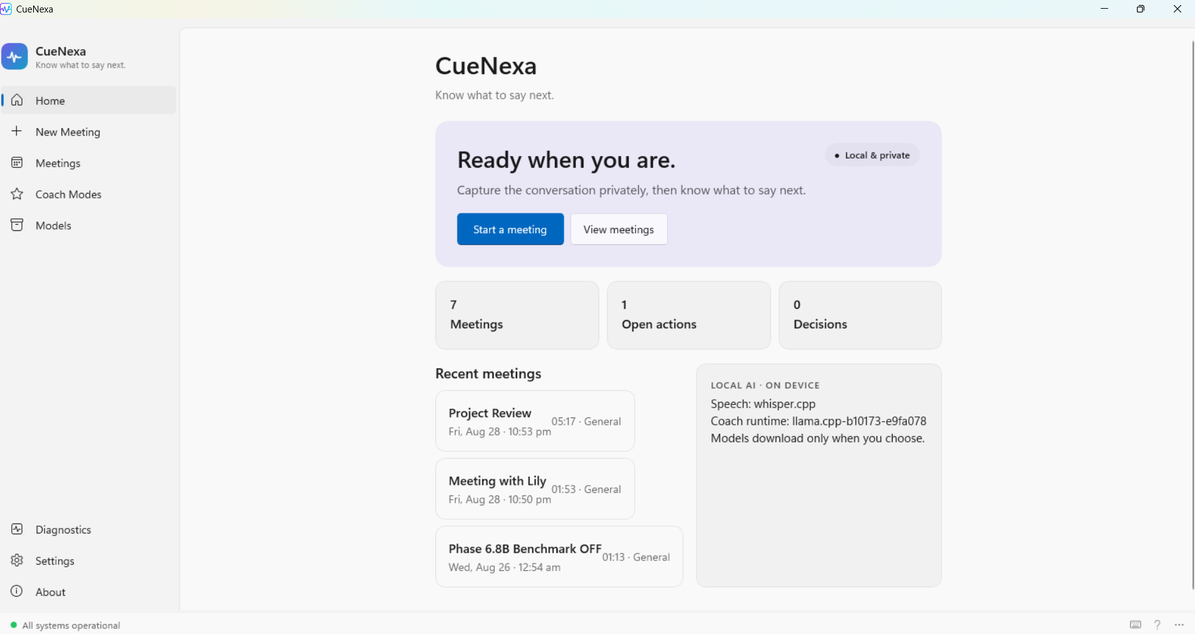Open the Models navigation item
Screen dimensions: 1195x634
click(89, 225)
